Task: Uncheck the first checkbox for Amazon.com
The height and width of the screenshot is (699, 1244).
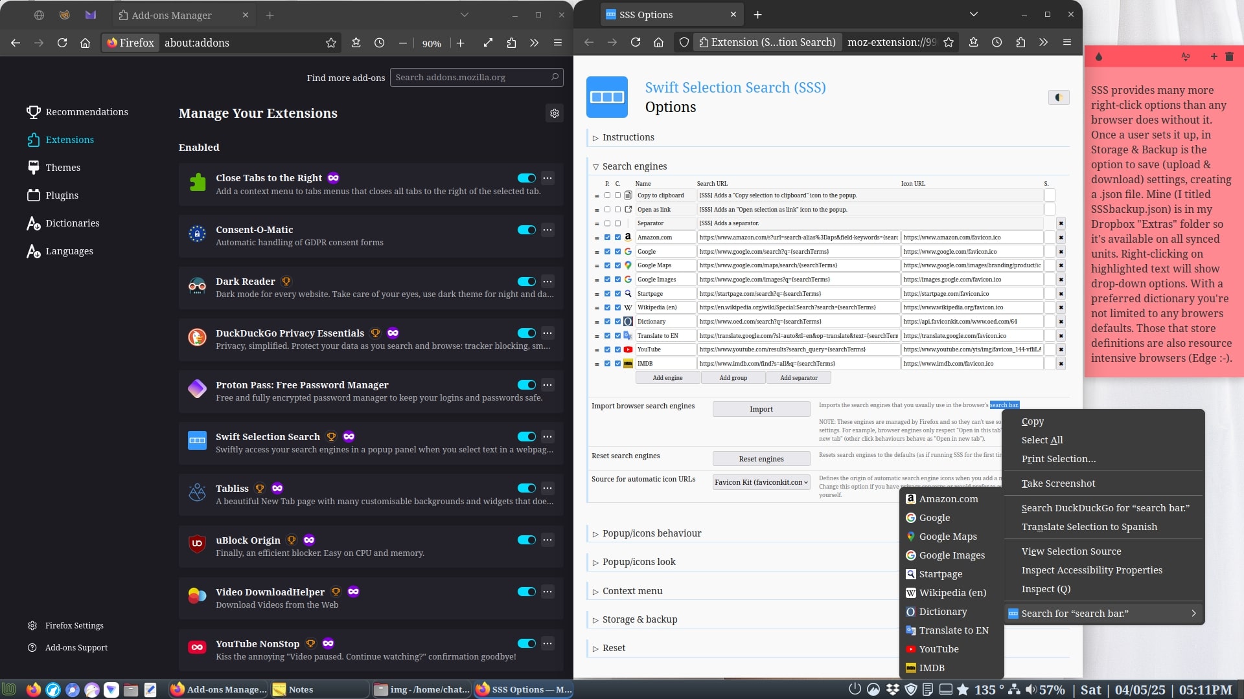Action: coord(607,238)
